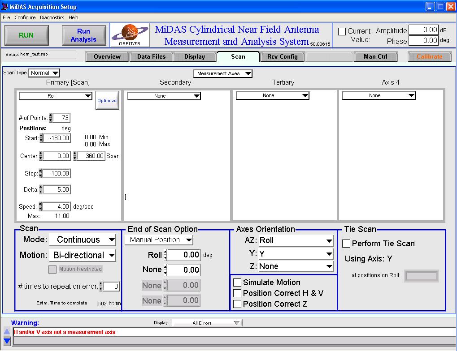The width and height of the screenshot is (457, 351).
Task: Enable Position Correct Z
Action: coord(237,304)
